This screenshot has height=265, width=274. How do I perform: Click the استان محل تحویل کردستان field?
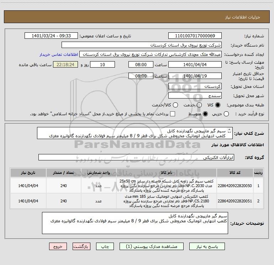tap(195, 86)
